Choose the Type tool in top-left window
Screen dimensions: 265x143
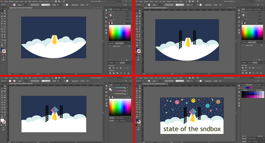click(2, 19)
